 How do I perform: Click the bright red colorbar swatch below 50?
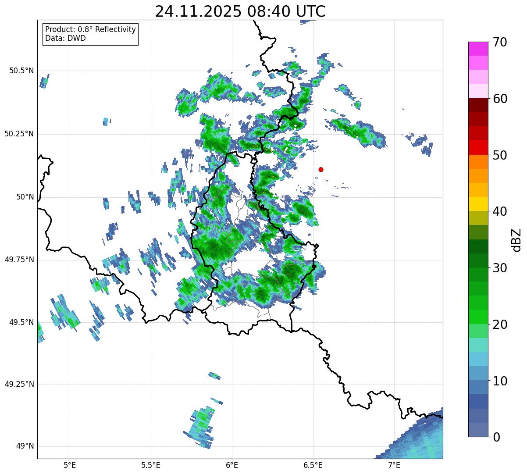point(478,148)
